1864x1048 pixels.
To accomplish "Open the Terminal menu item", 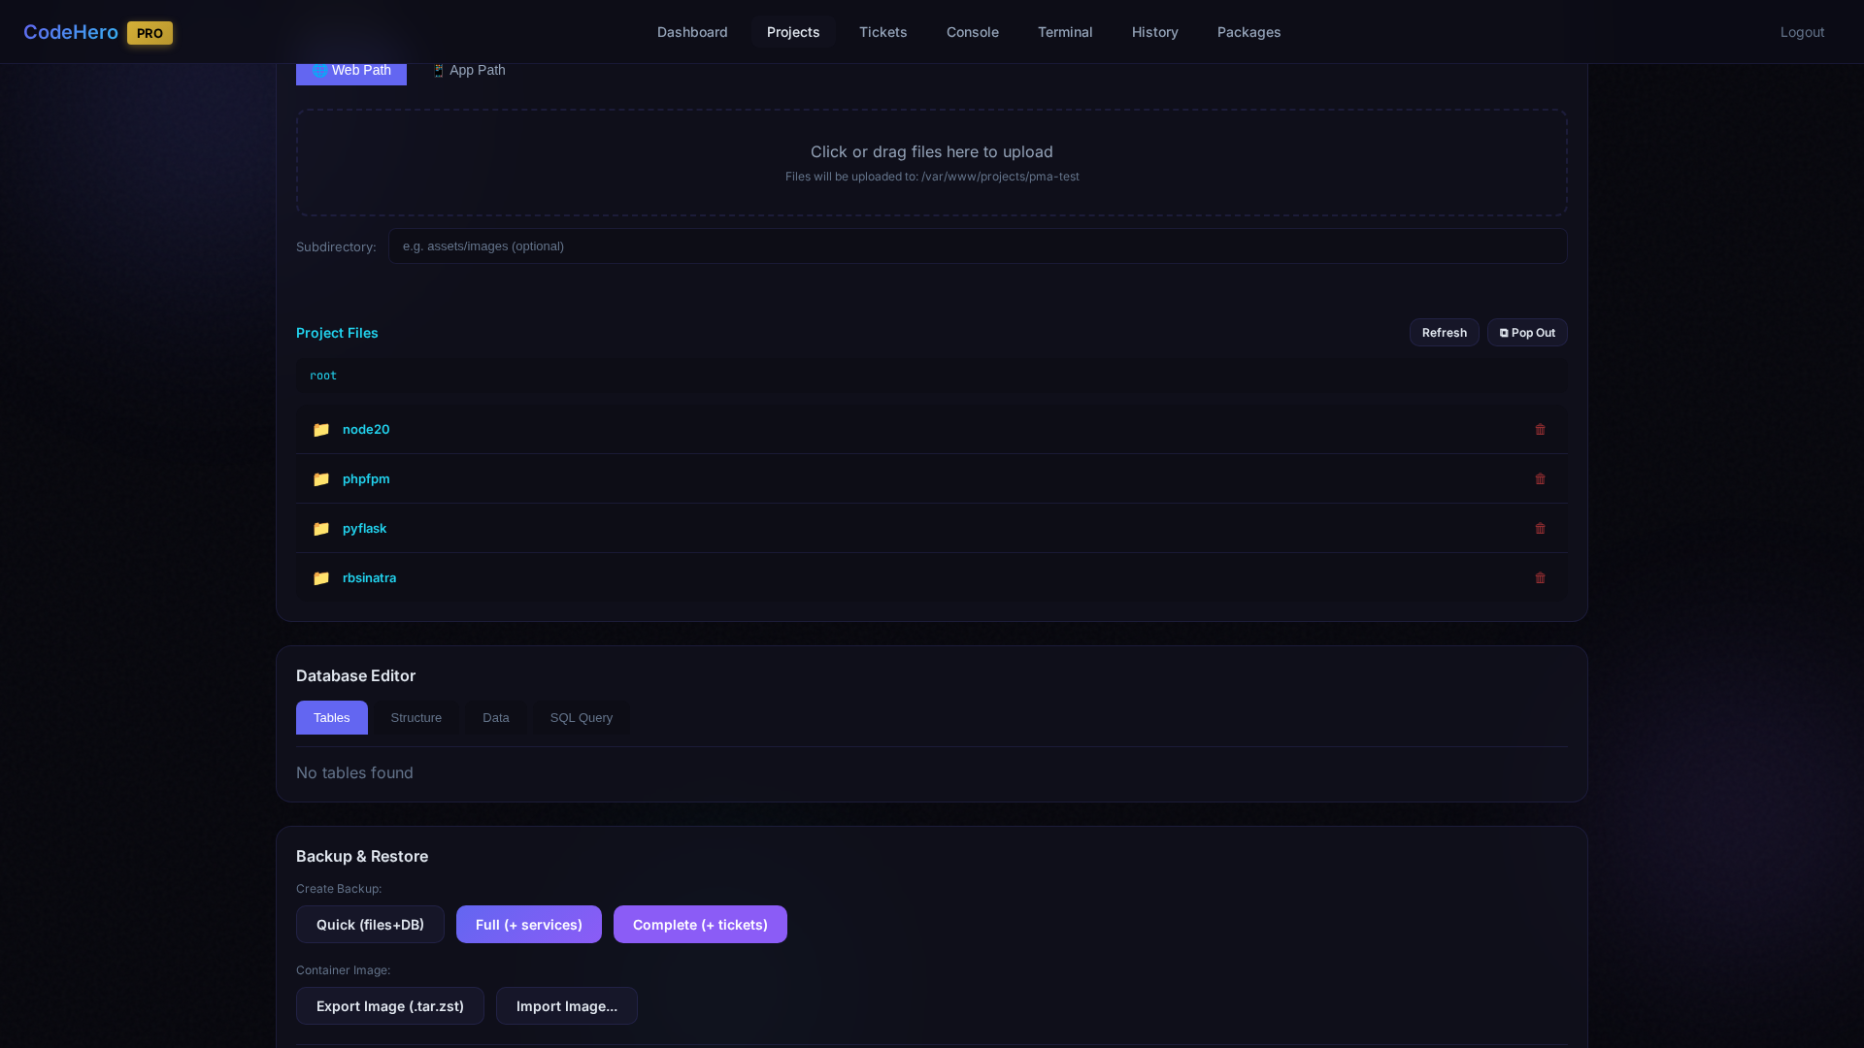I will (1064, 32).
